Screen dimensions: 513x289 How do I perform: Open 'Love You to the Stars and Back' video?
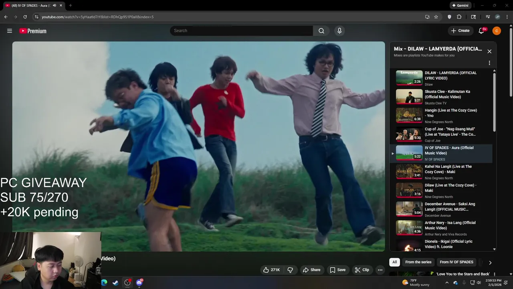tap(463, 274)
